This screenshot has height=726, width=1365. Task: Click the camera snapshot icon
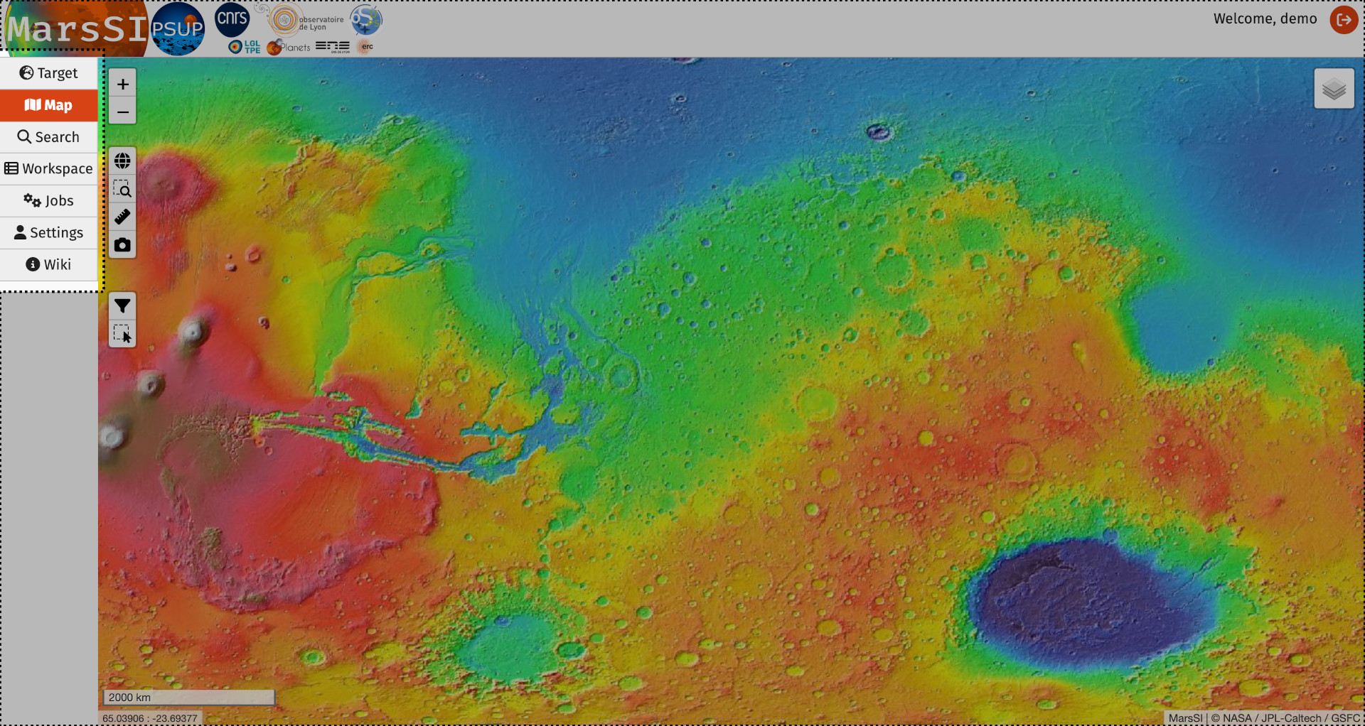tap(122, 245)
